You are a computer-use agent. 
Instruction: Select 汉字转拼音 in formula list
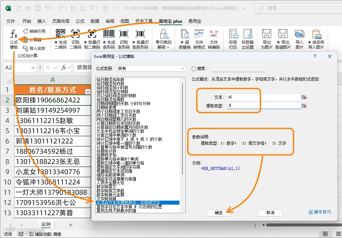pyautogui.click(x=106, y=199)
